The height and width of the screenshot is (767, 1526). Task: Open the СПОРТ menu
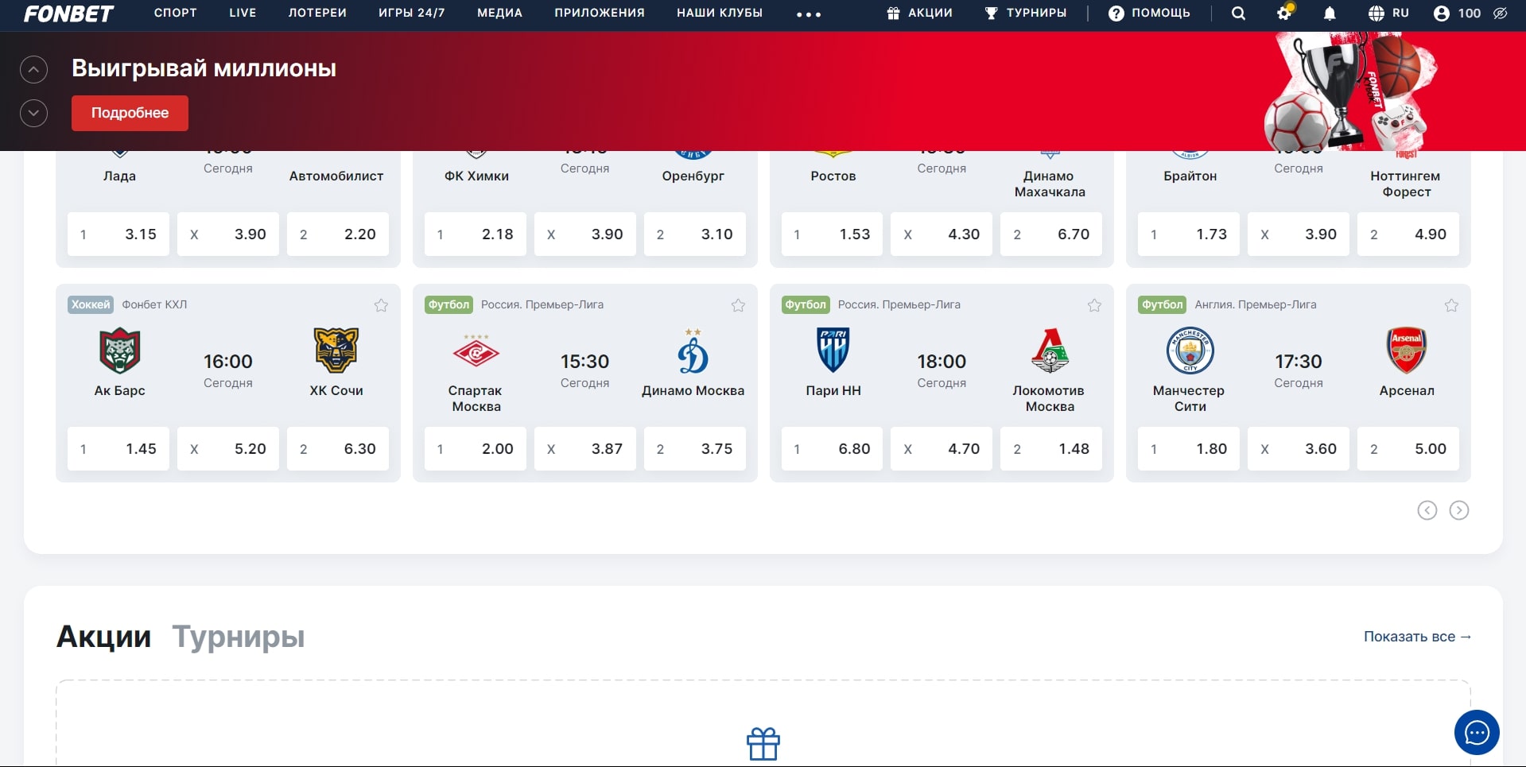click(x=175, y=13)
